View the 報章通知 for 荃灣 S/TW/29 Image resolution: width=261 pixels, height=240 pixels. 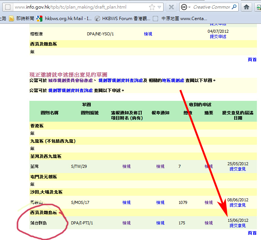[x=160, y=166]
